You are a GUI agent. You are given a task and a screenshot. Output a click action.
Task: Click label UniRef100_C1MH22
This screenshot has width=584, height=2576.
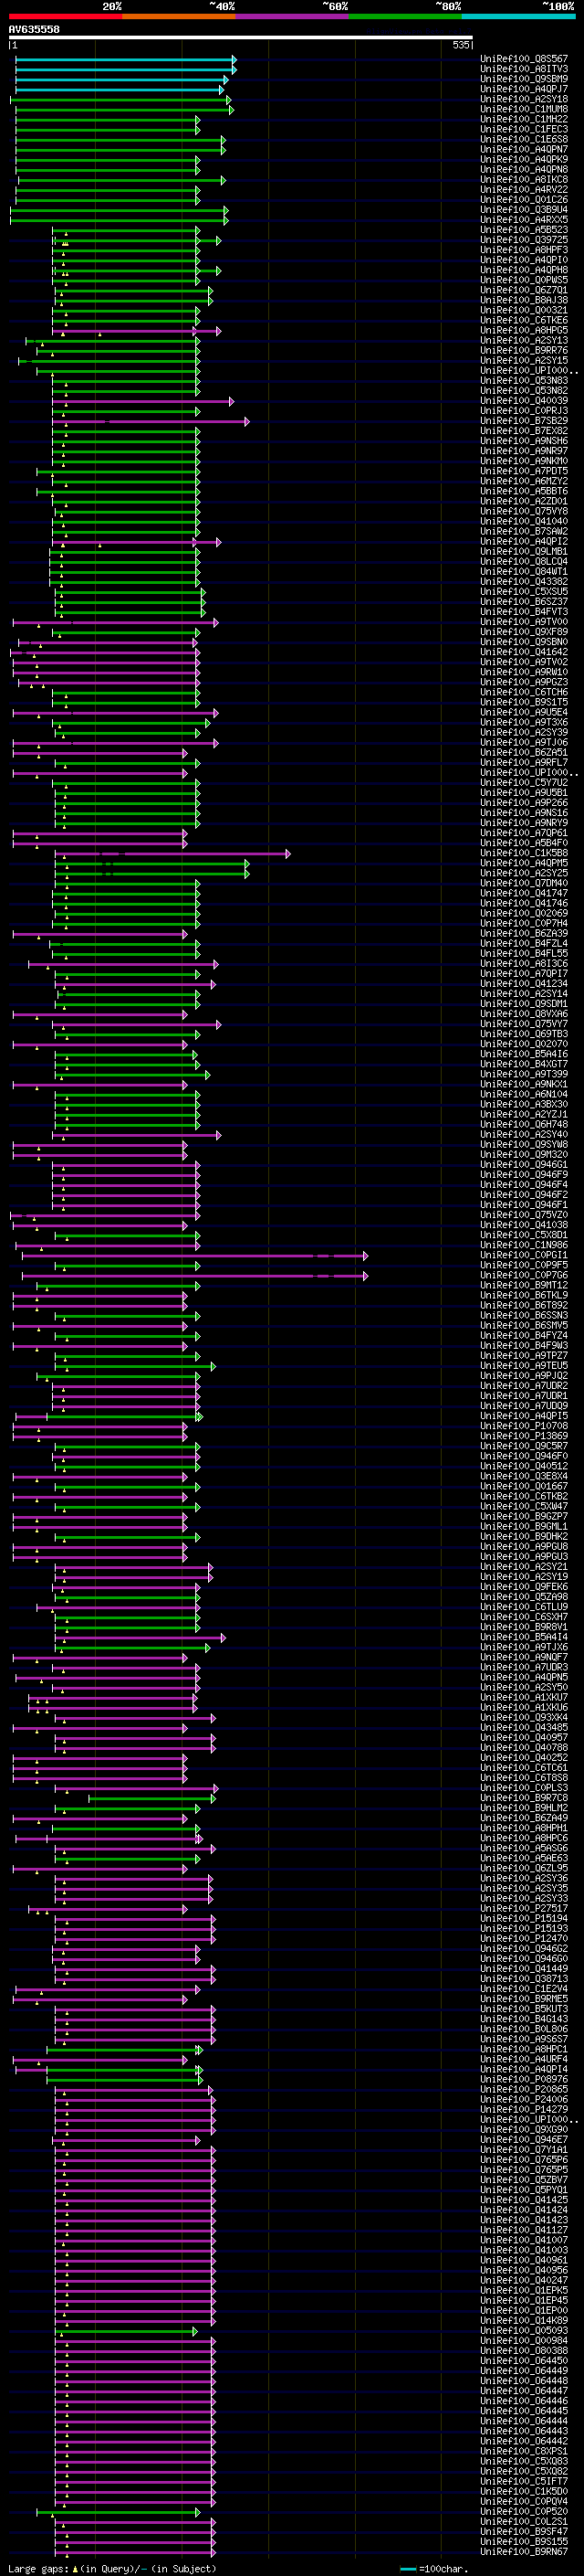[x=524, y=119]
